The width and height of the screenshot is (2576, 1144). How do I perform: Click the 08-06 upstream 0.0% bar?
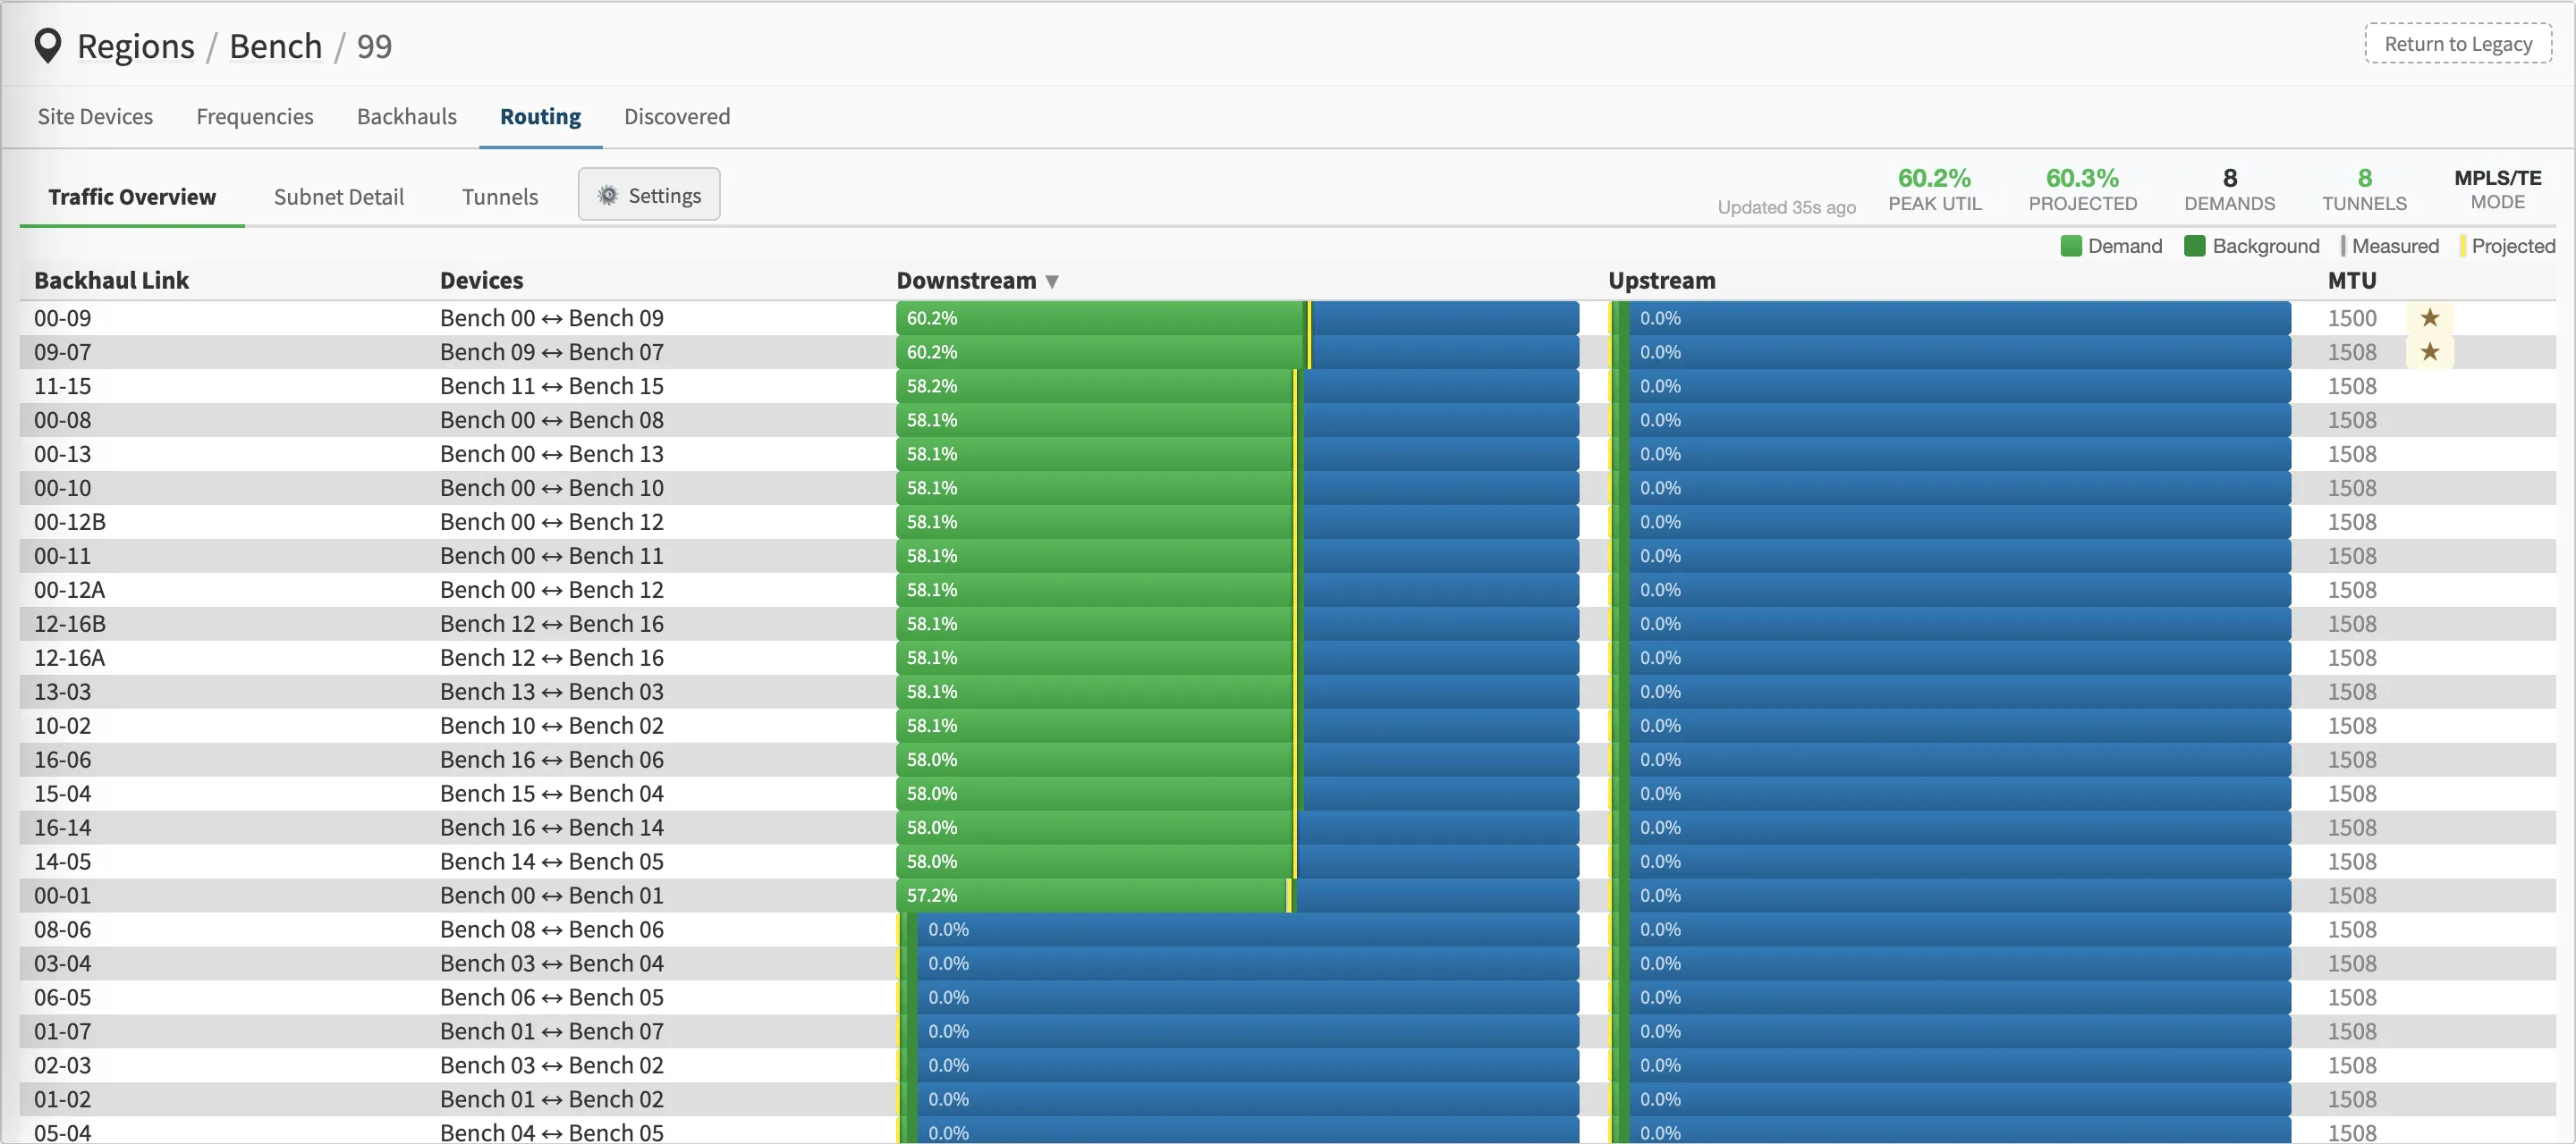click(x=1949, y=929)
